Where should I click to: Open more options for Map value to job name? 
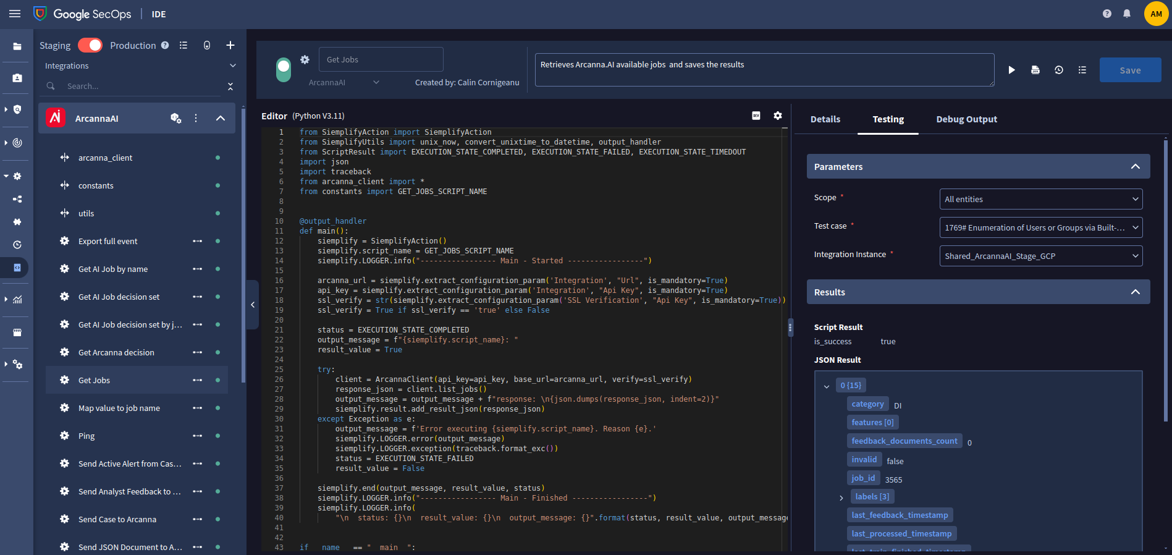(x=198, y=408)
